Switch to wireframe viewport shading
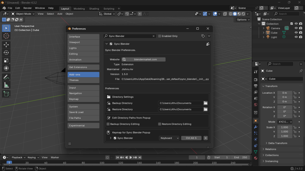The height and width of the screenshot is (171, 305). tap(231, 14)
